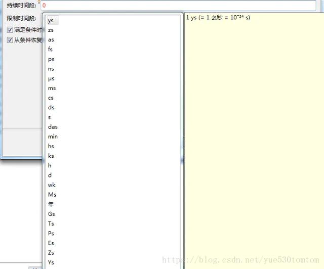This screenshot has width=324, height=269.
Task: Pick h (hours) from the list
Action: point(50,165)
